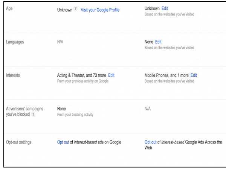
Task: Click the "Acting & Theater, and 73 more" text
Action: point(81,75)
